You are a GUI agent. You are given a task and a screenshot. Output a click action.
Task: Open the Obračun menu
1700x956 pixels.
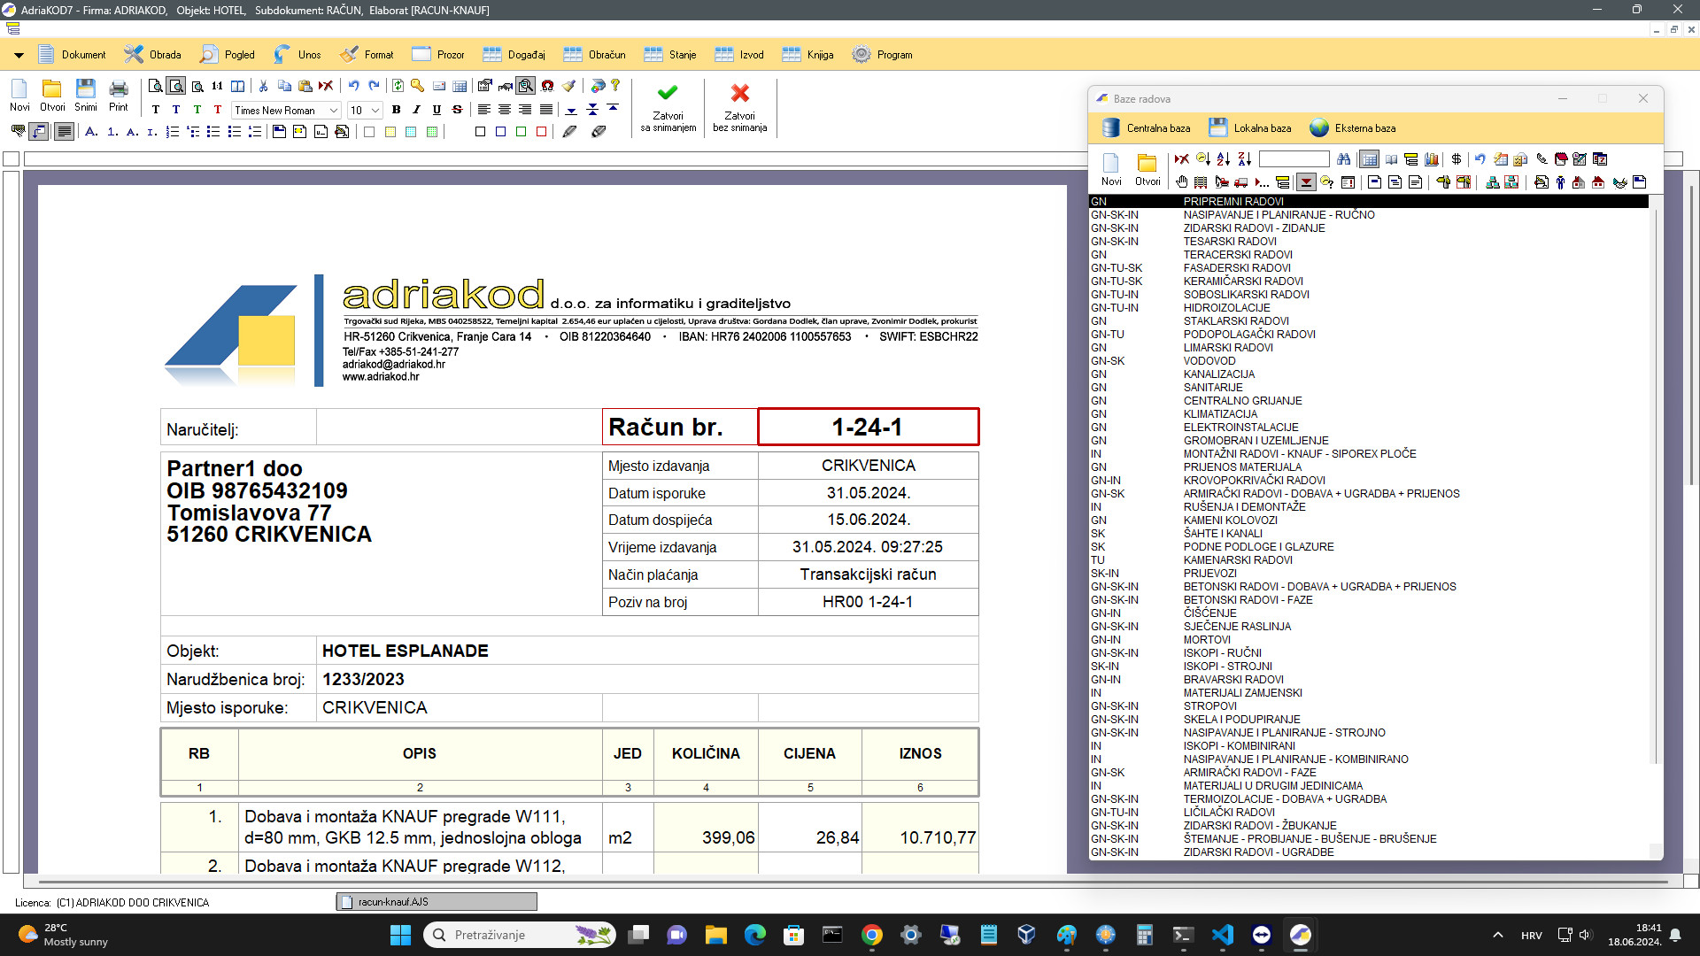(x=594, y=55)
